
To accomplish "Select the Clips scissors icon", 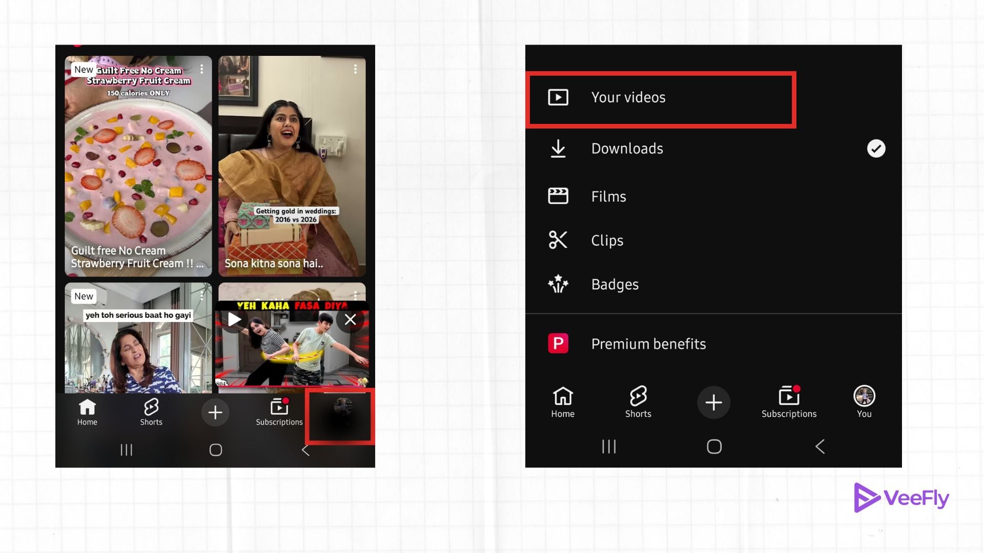I will 558,240.
